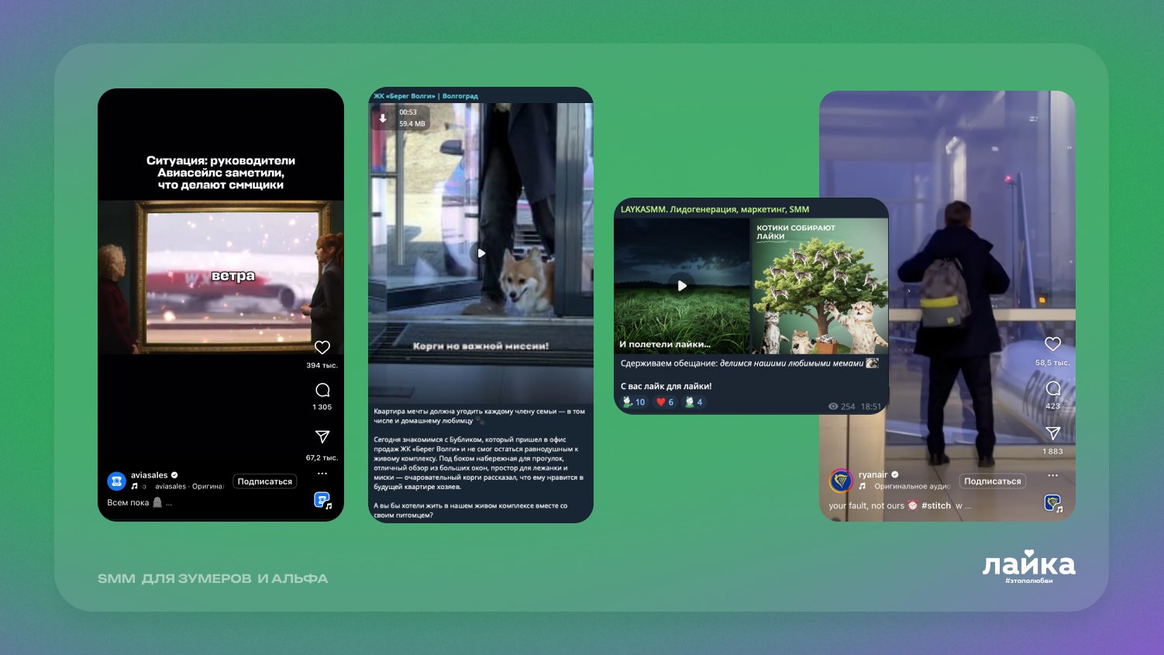Open the three-dot menu on aviasales post
Image resolution: width=1164 pixels, height=655 pixels.
(322, 474)
